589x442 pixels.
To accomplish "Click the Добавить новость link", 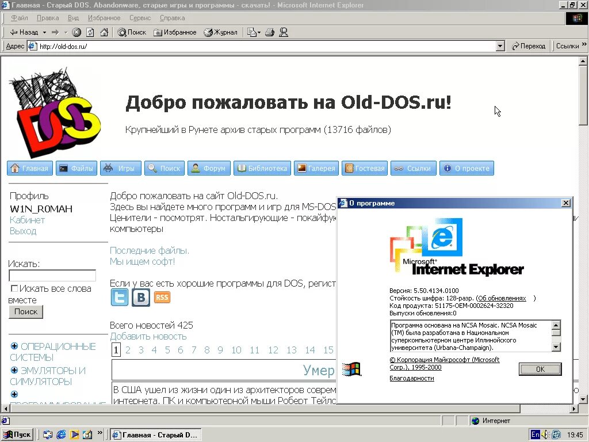I will pos(148,336).
